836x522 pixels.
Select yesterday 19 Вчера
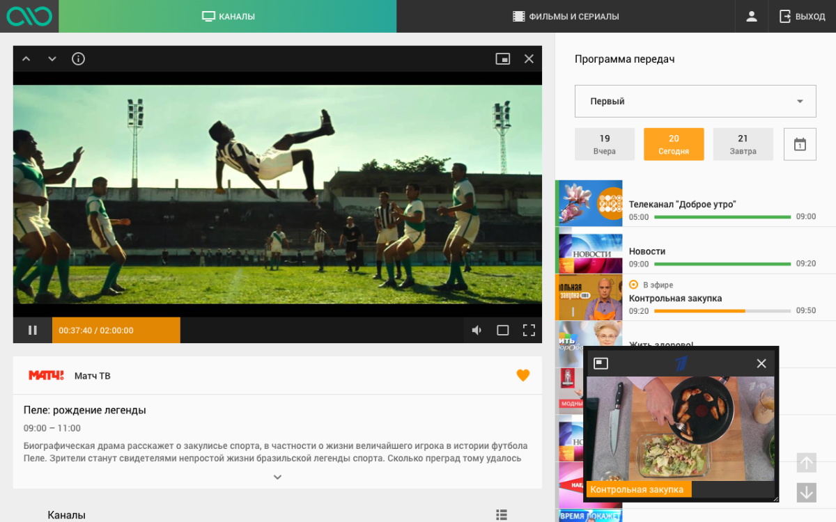point(605,144)
